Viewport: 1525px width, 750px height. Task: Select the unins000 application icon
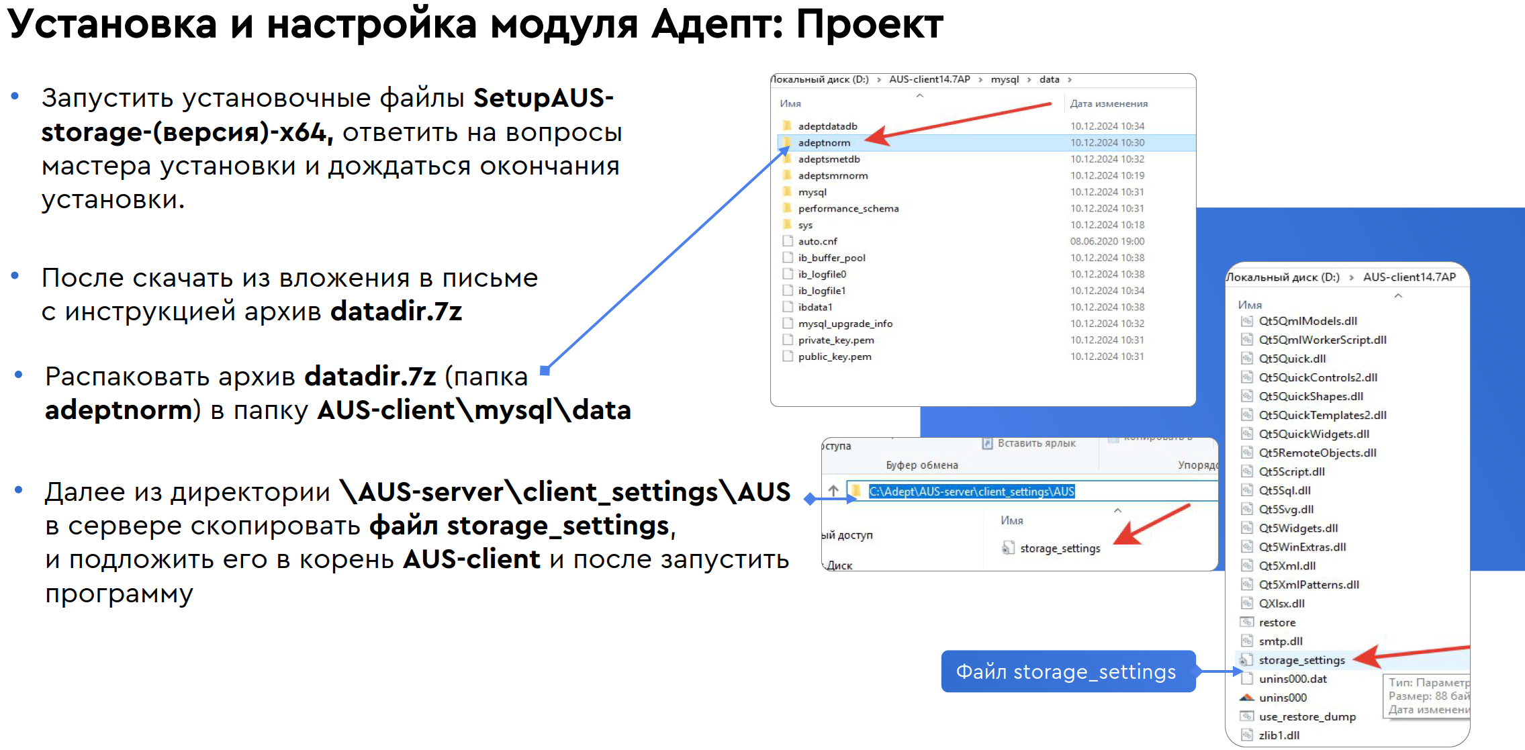tap(1246, 698)
